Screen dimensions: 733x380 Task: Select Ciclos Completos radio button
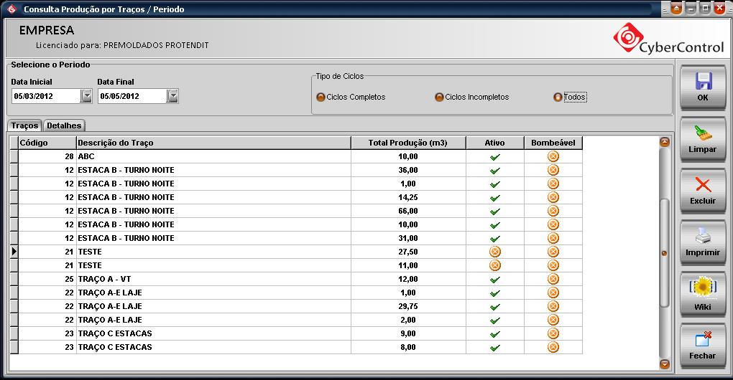(321, 98)
